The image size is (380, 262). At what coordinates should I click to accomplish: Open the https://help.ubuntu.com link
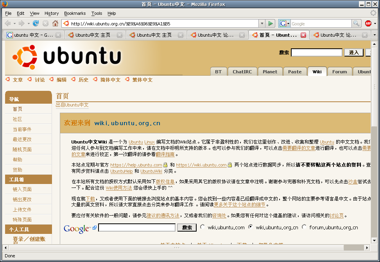coord(136,165)
